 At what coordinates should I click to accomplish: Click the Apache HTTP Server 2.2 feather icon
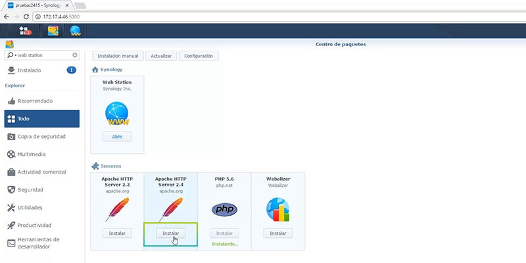117,210
